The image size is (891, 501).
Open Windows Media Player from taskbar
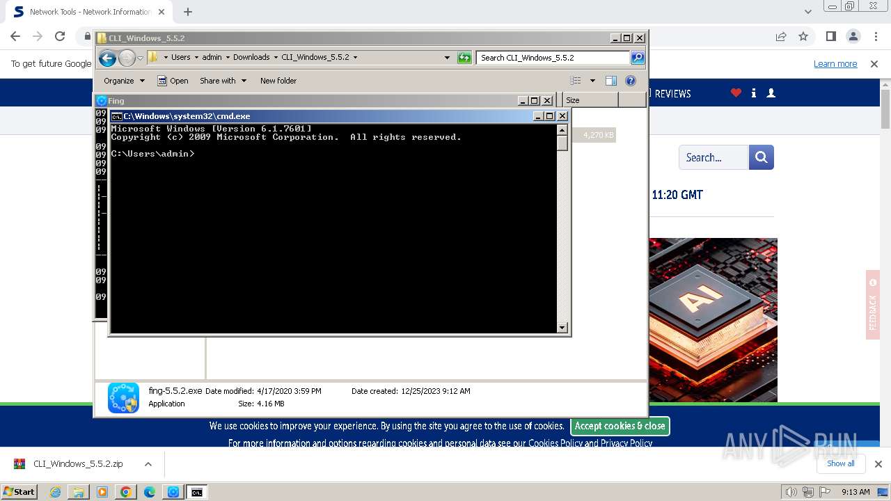pos(102,492)
